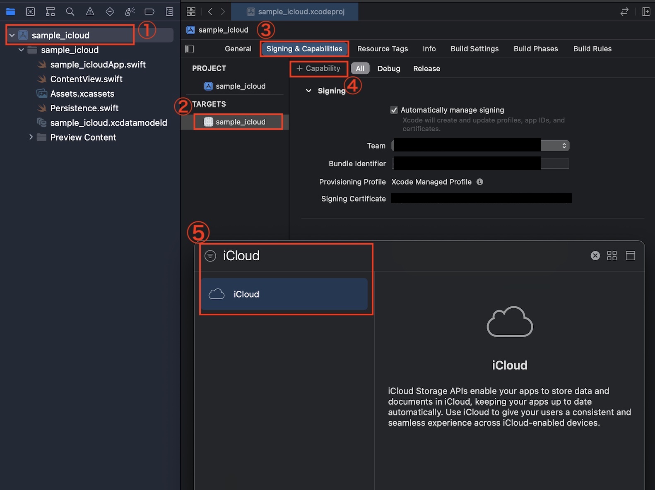Open the Build Settings tab
655x490 pixels.
474,49
